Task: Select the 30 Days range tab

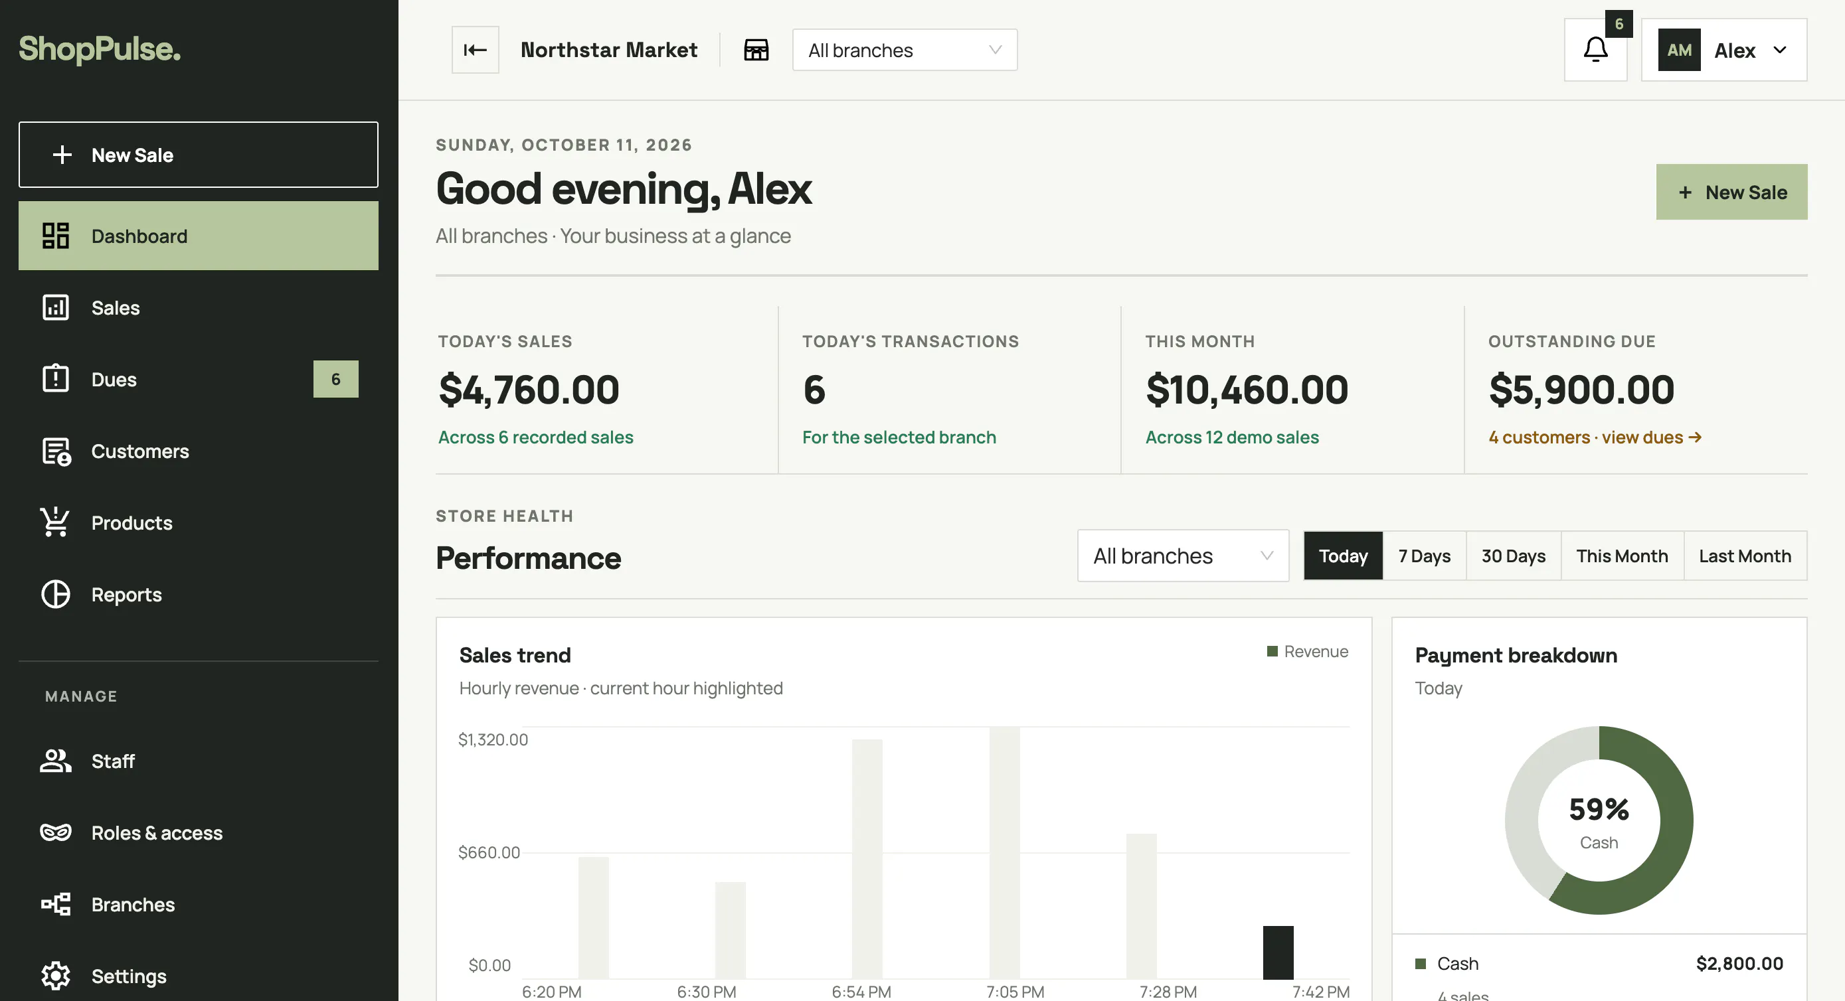Action: (1514, 556)
